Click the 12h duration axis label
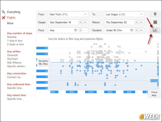This screenshot has width=162, height=122. coord(42,48)
